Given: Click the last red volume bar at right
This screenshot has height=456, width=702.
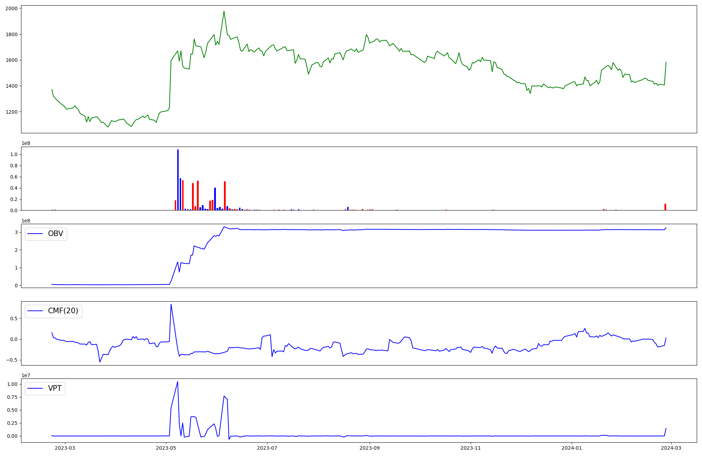Looking at the screenshot, I should (x=665, y=207).
